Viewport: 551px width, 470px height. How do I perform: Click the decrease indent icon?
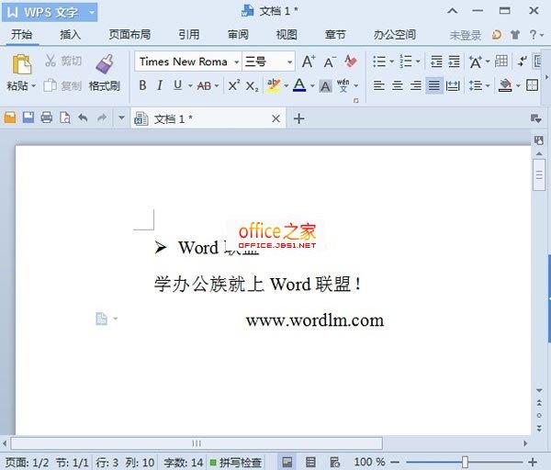point(436,62)
